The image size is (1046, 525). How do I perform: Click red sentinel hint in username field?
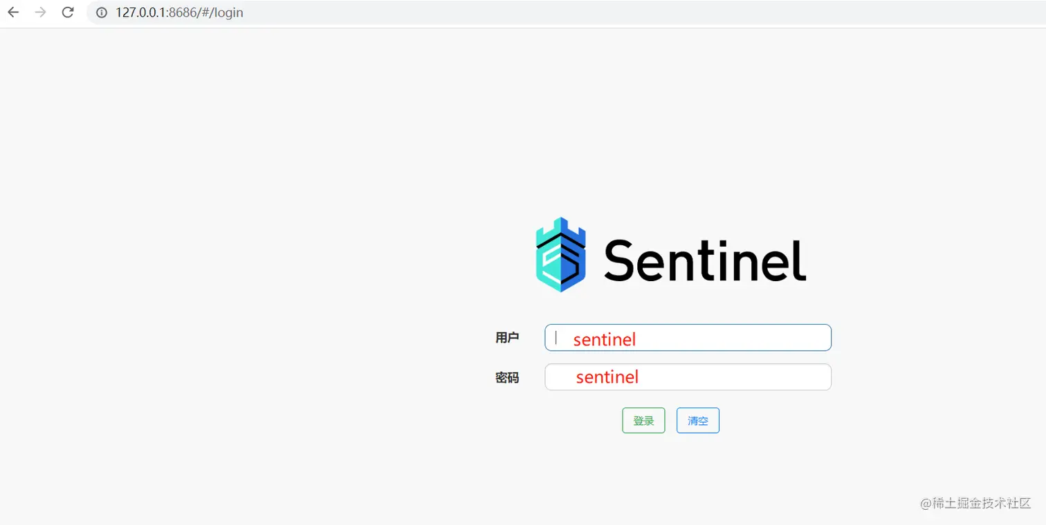click(x=604, y=339)
